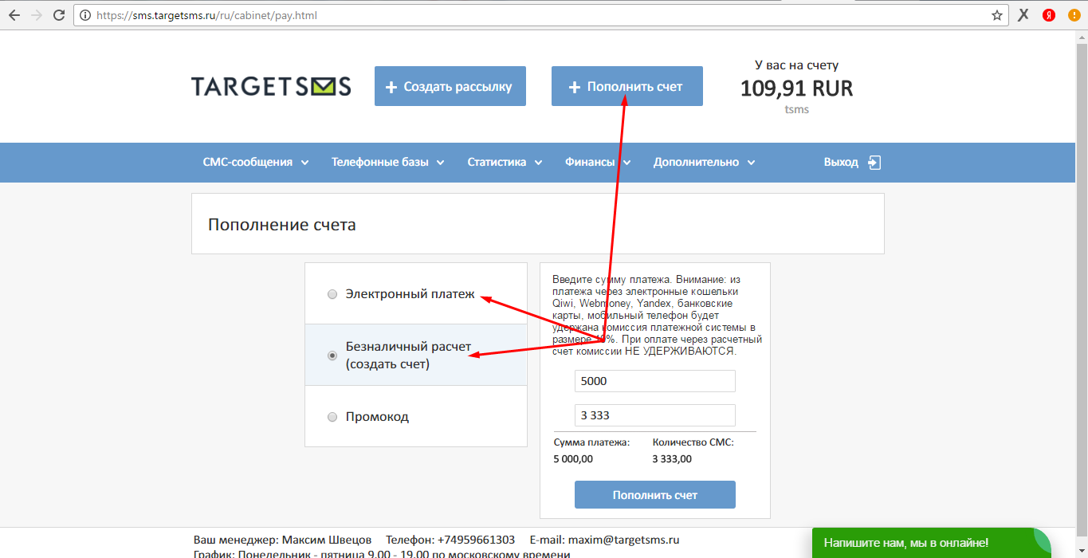
Task: Expand the СМС-сообщения dropdown menu
Action: (256, 162)
